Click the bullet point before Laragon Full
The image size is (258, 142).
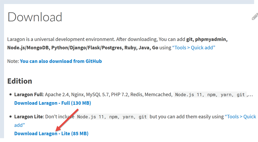(10, 95)
